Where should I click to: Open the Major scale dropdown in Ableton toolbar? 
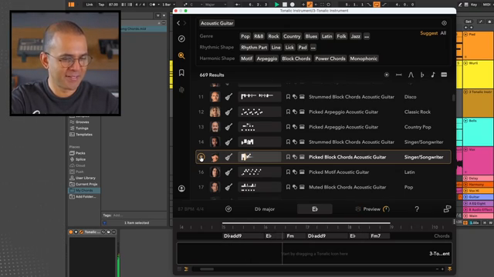pyautogui.click(x=216, y=5)
